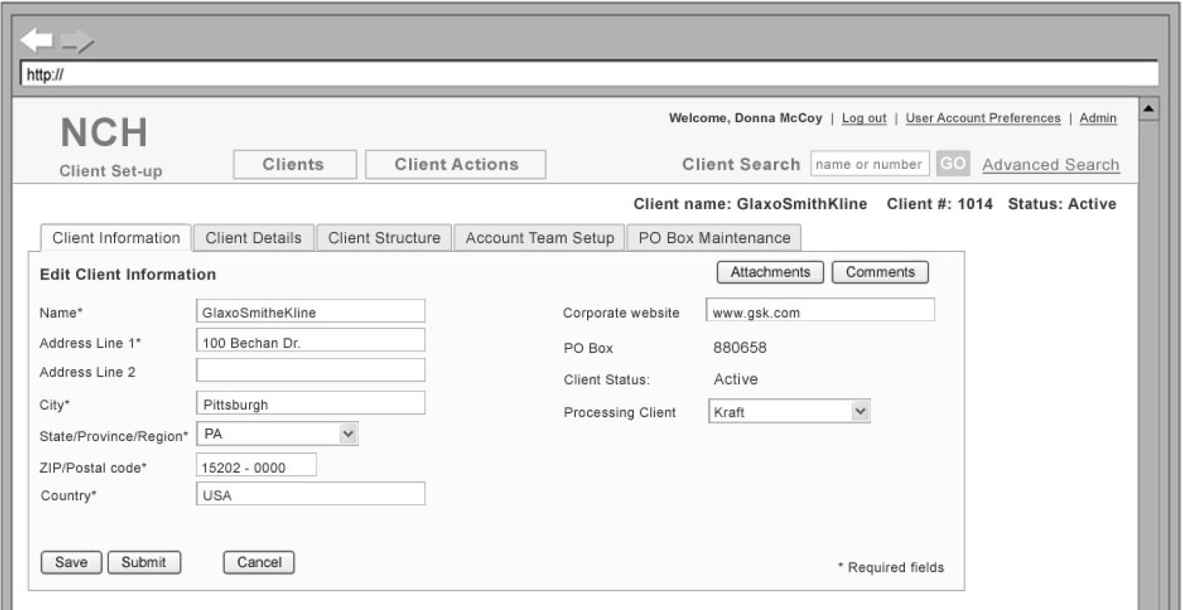This screenshot has width=1183, height=610.
Task: Open the Clients menu
Action: tap(294, 164)
